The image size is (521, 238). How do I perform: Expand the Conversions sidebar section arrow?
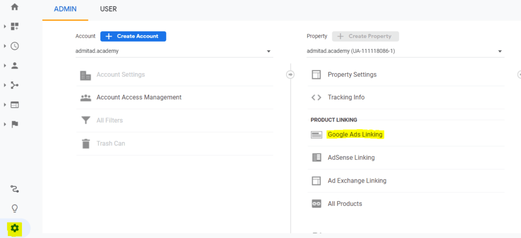(x=5, y=124)
